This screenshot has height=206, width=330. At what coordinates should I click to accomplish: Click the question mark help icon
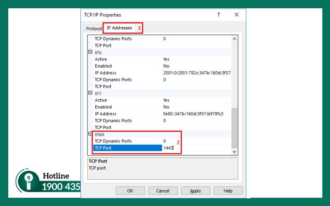[218, 14]
